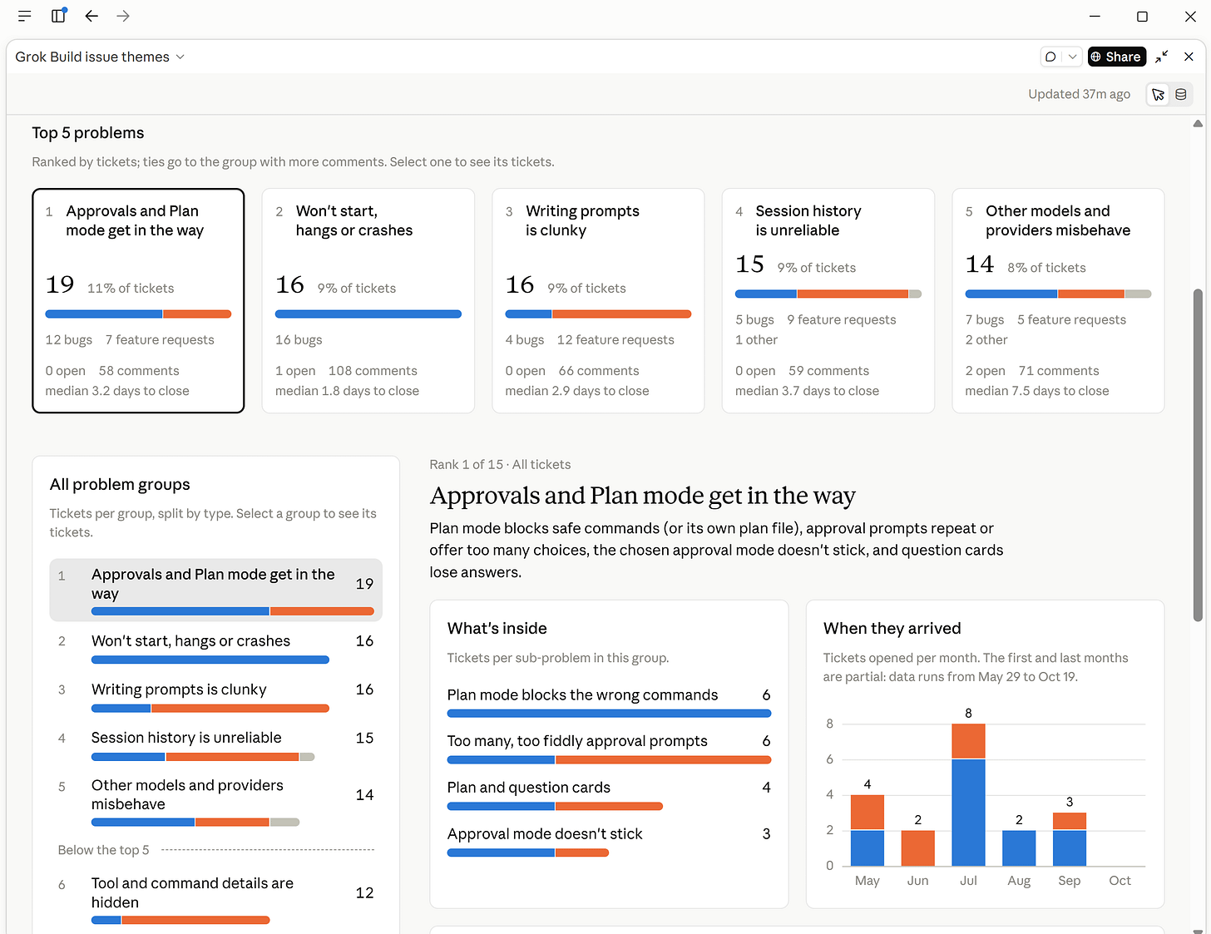Open the dropdown arrow beside the comment icon
The image size is (1211, 934).
click(1072, 57)
